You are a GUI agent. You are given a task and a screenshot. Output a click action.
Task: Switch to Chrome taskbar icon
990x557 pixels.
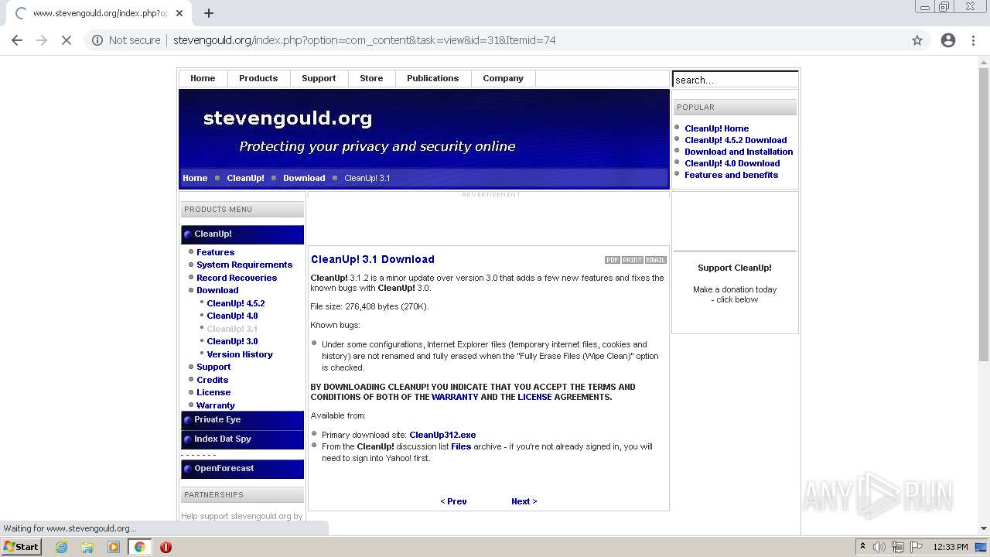coord(140,547)
